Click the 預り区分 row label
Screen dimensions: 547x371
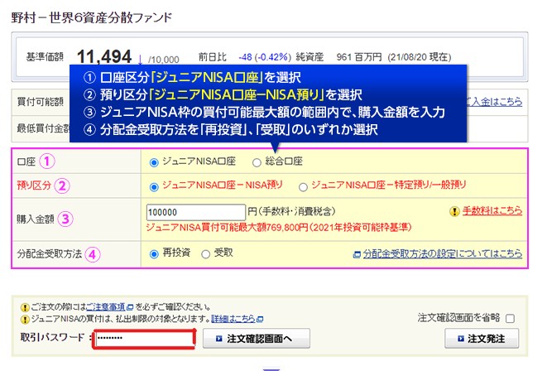click(34, 185)
